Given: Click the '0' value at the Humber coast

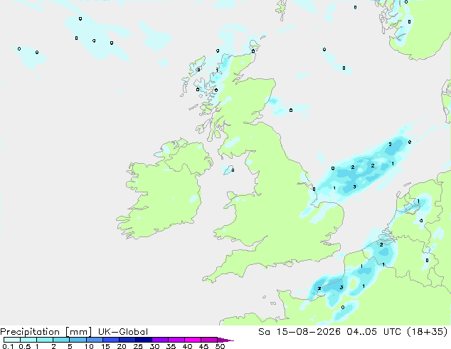Looking at the screenshot, I should (x=314, y=189).
